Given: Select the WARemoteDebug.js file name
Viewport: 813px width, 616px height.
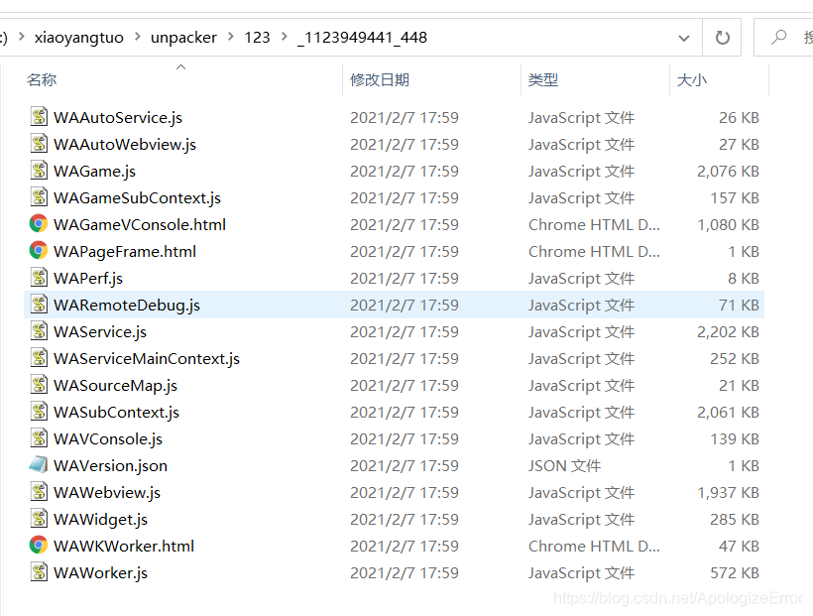Looking at the screenshot, I should pyautogui.click(x=127, y=306).
